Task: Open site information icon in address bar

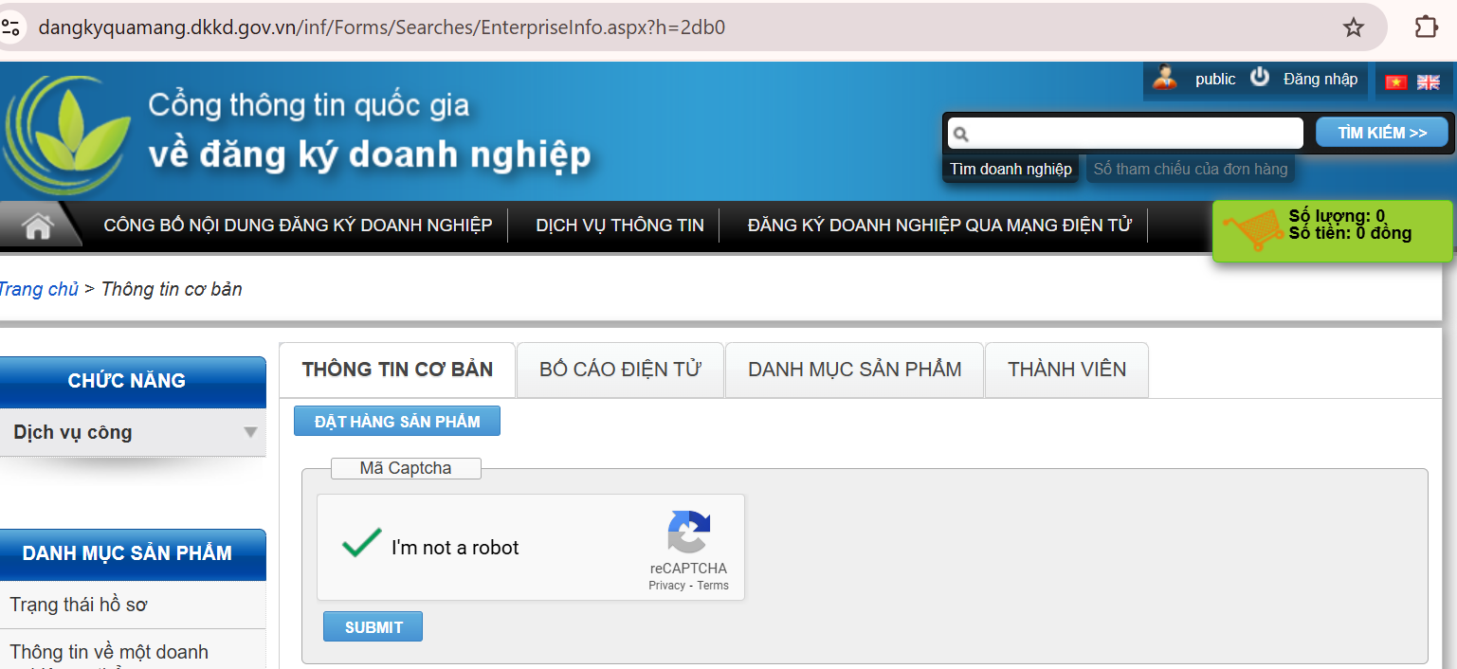Action: pos(11,27)
